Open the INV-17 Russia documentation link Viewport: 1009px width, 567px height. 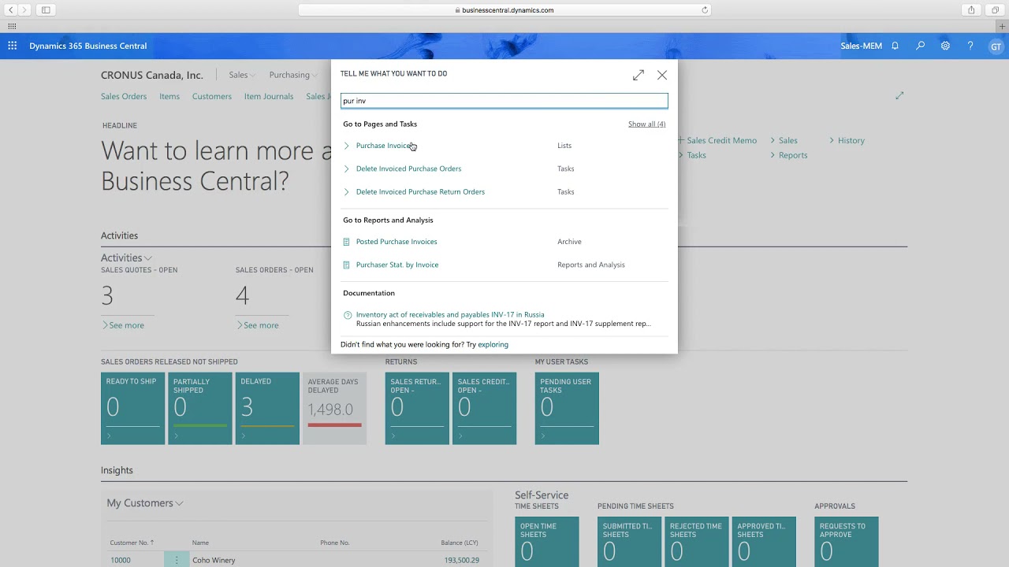click(450, 314)
